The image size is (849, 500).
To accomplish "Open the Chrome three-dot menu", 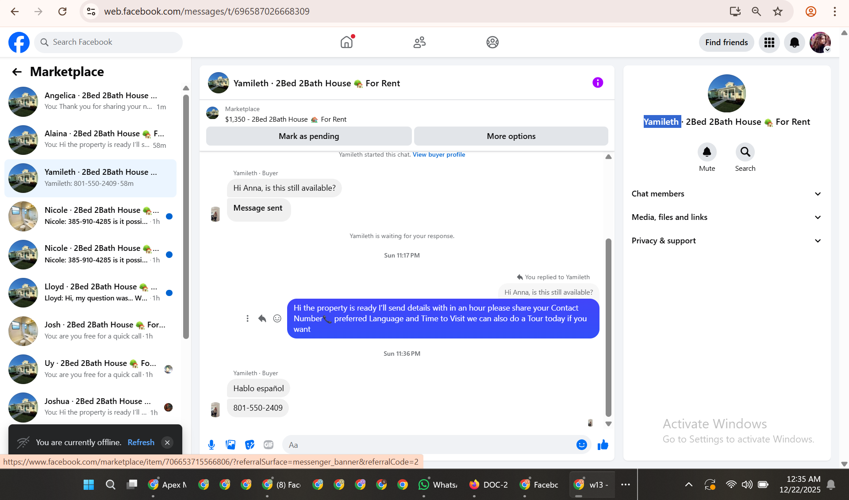I will (835, 12).
